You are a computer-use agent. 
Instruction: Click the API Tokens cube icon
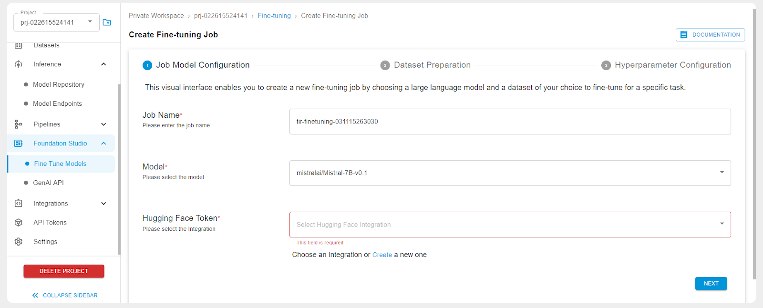point(19,223)
